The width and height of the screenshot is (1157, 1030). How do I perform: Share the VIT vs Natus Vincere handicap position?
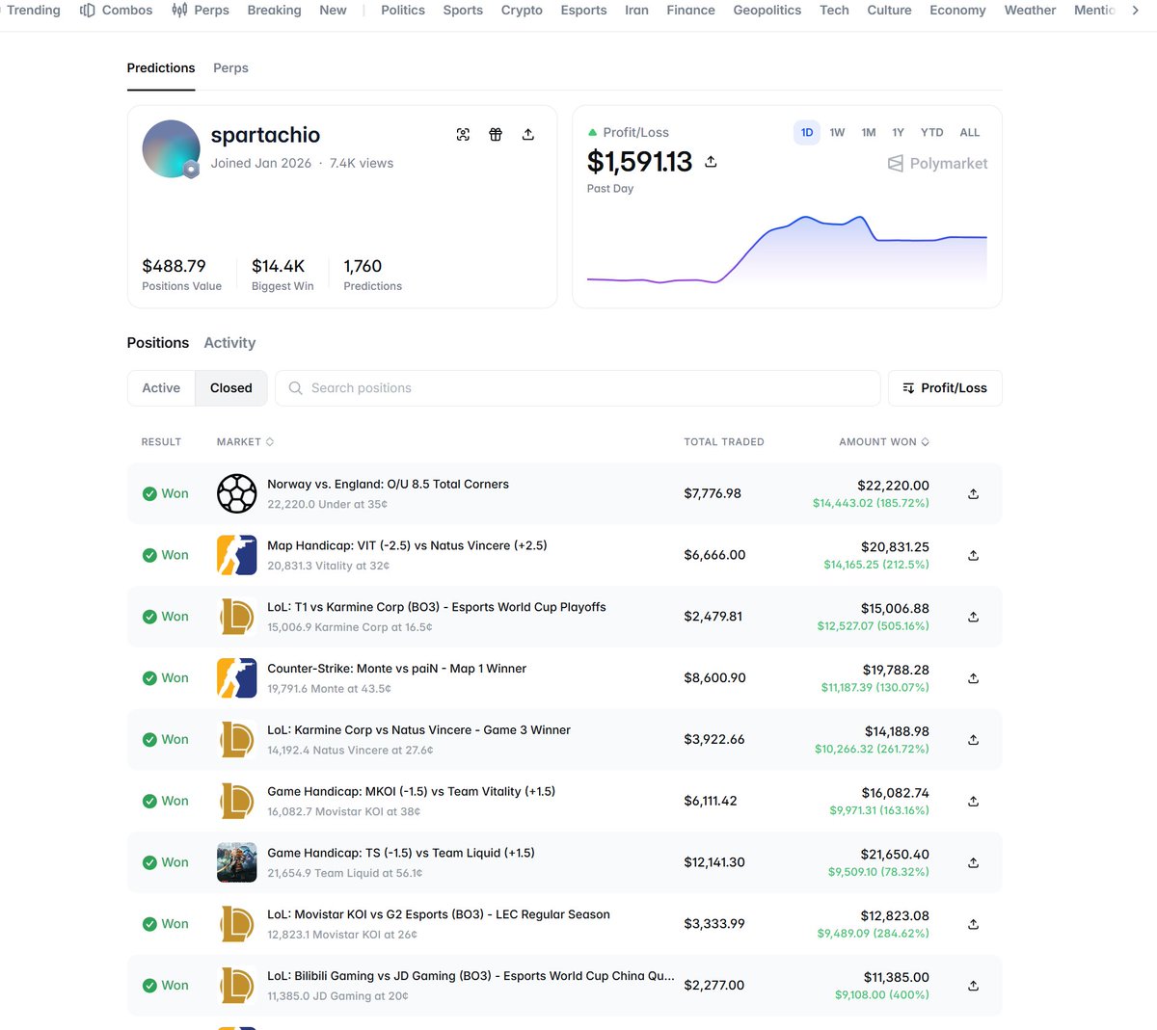(974, 556)
